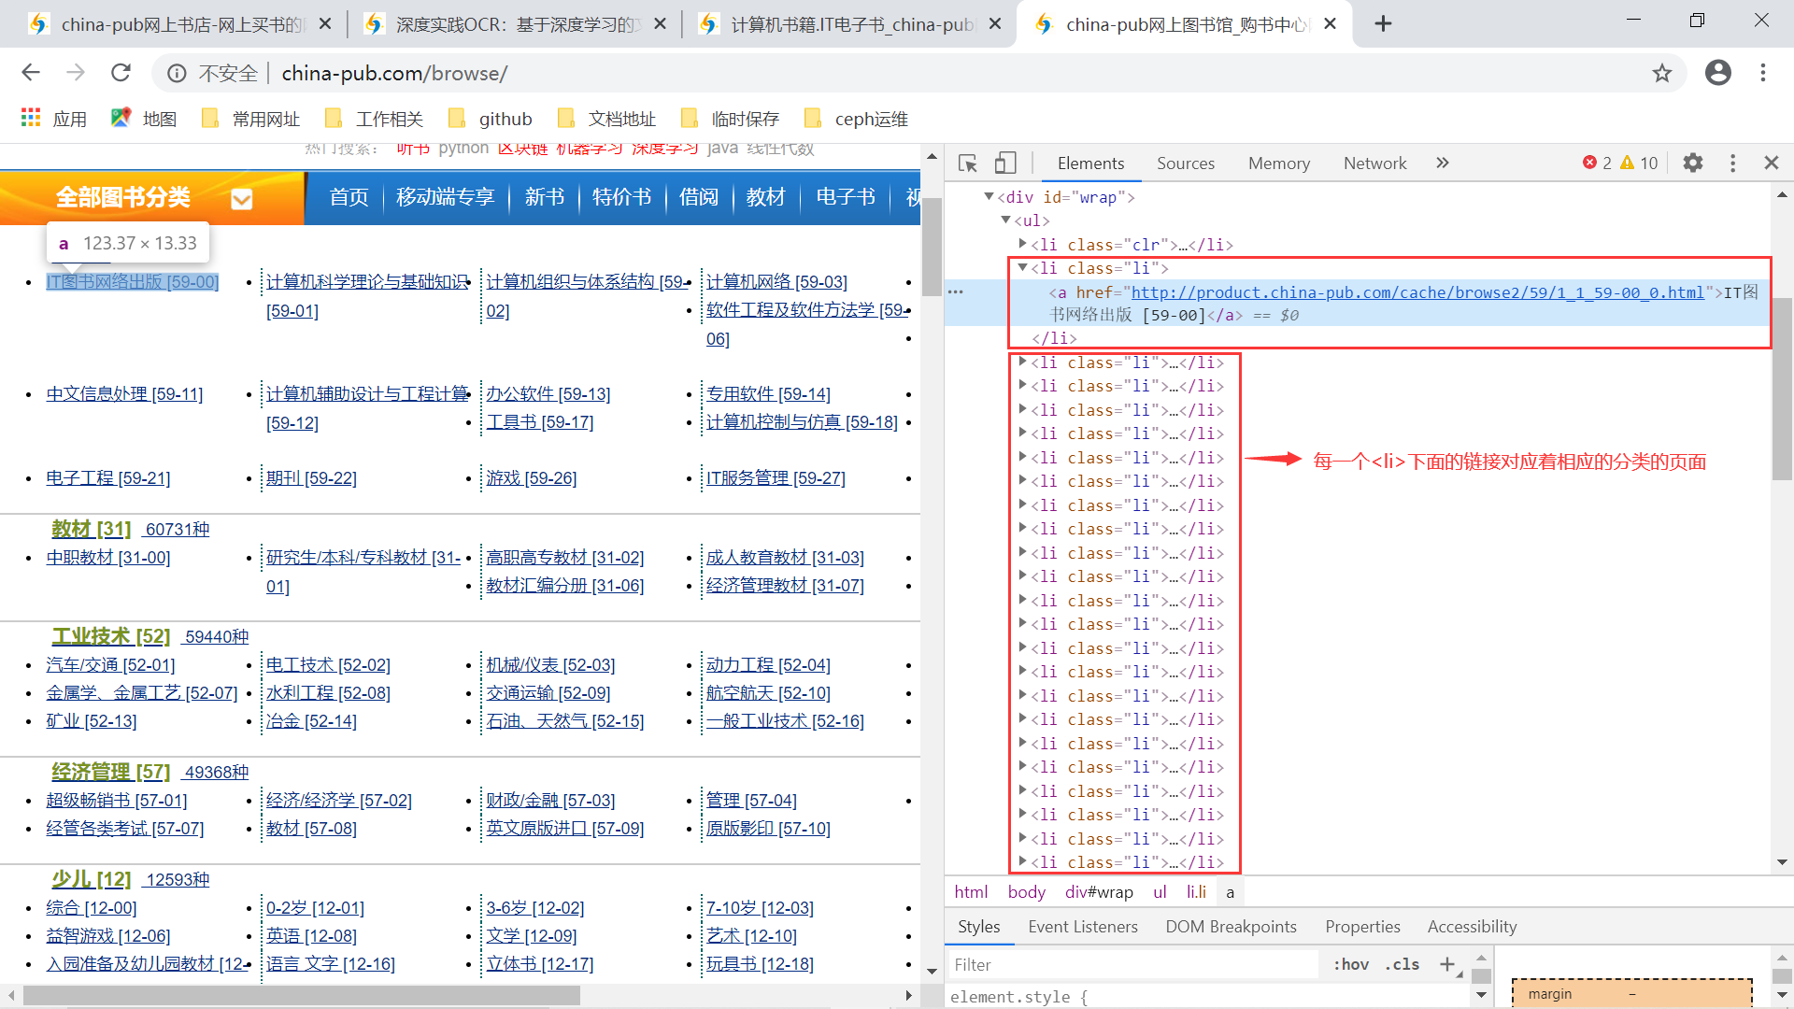Click the address bar URL
Image resolution: width=1794 pixels, height=1009 pixels.
[394, 73]
